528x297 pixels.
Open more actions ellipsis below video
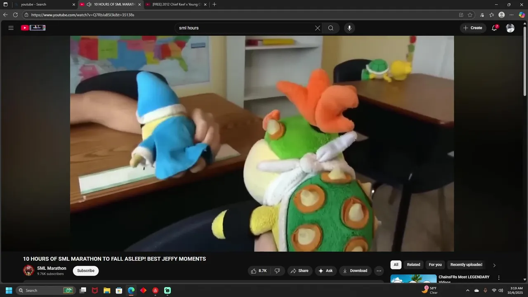379,271
